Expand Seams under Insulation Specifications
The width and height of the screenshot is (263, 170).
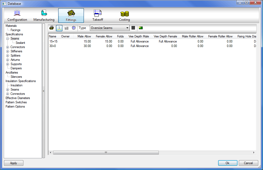click(7, 90)
